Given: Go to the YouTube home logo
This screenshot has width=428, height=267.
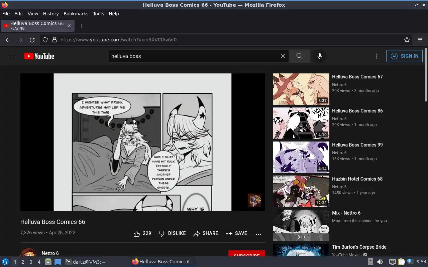Looking at the screenshot, I should [x=39, y=56].
